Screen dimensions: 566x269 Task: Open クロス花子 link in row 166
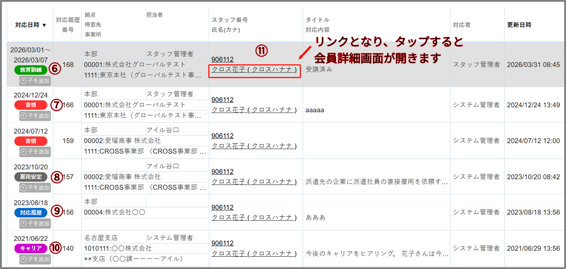point(254,110)
